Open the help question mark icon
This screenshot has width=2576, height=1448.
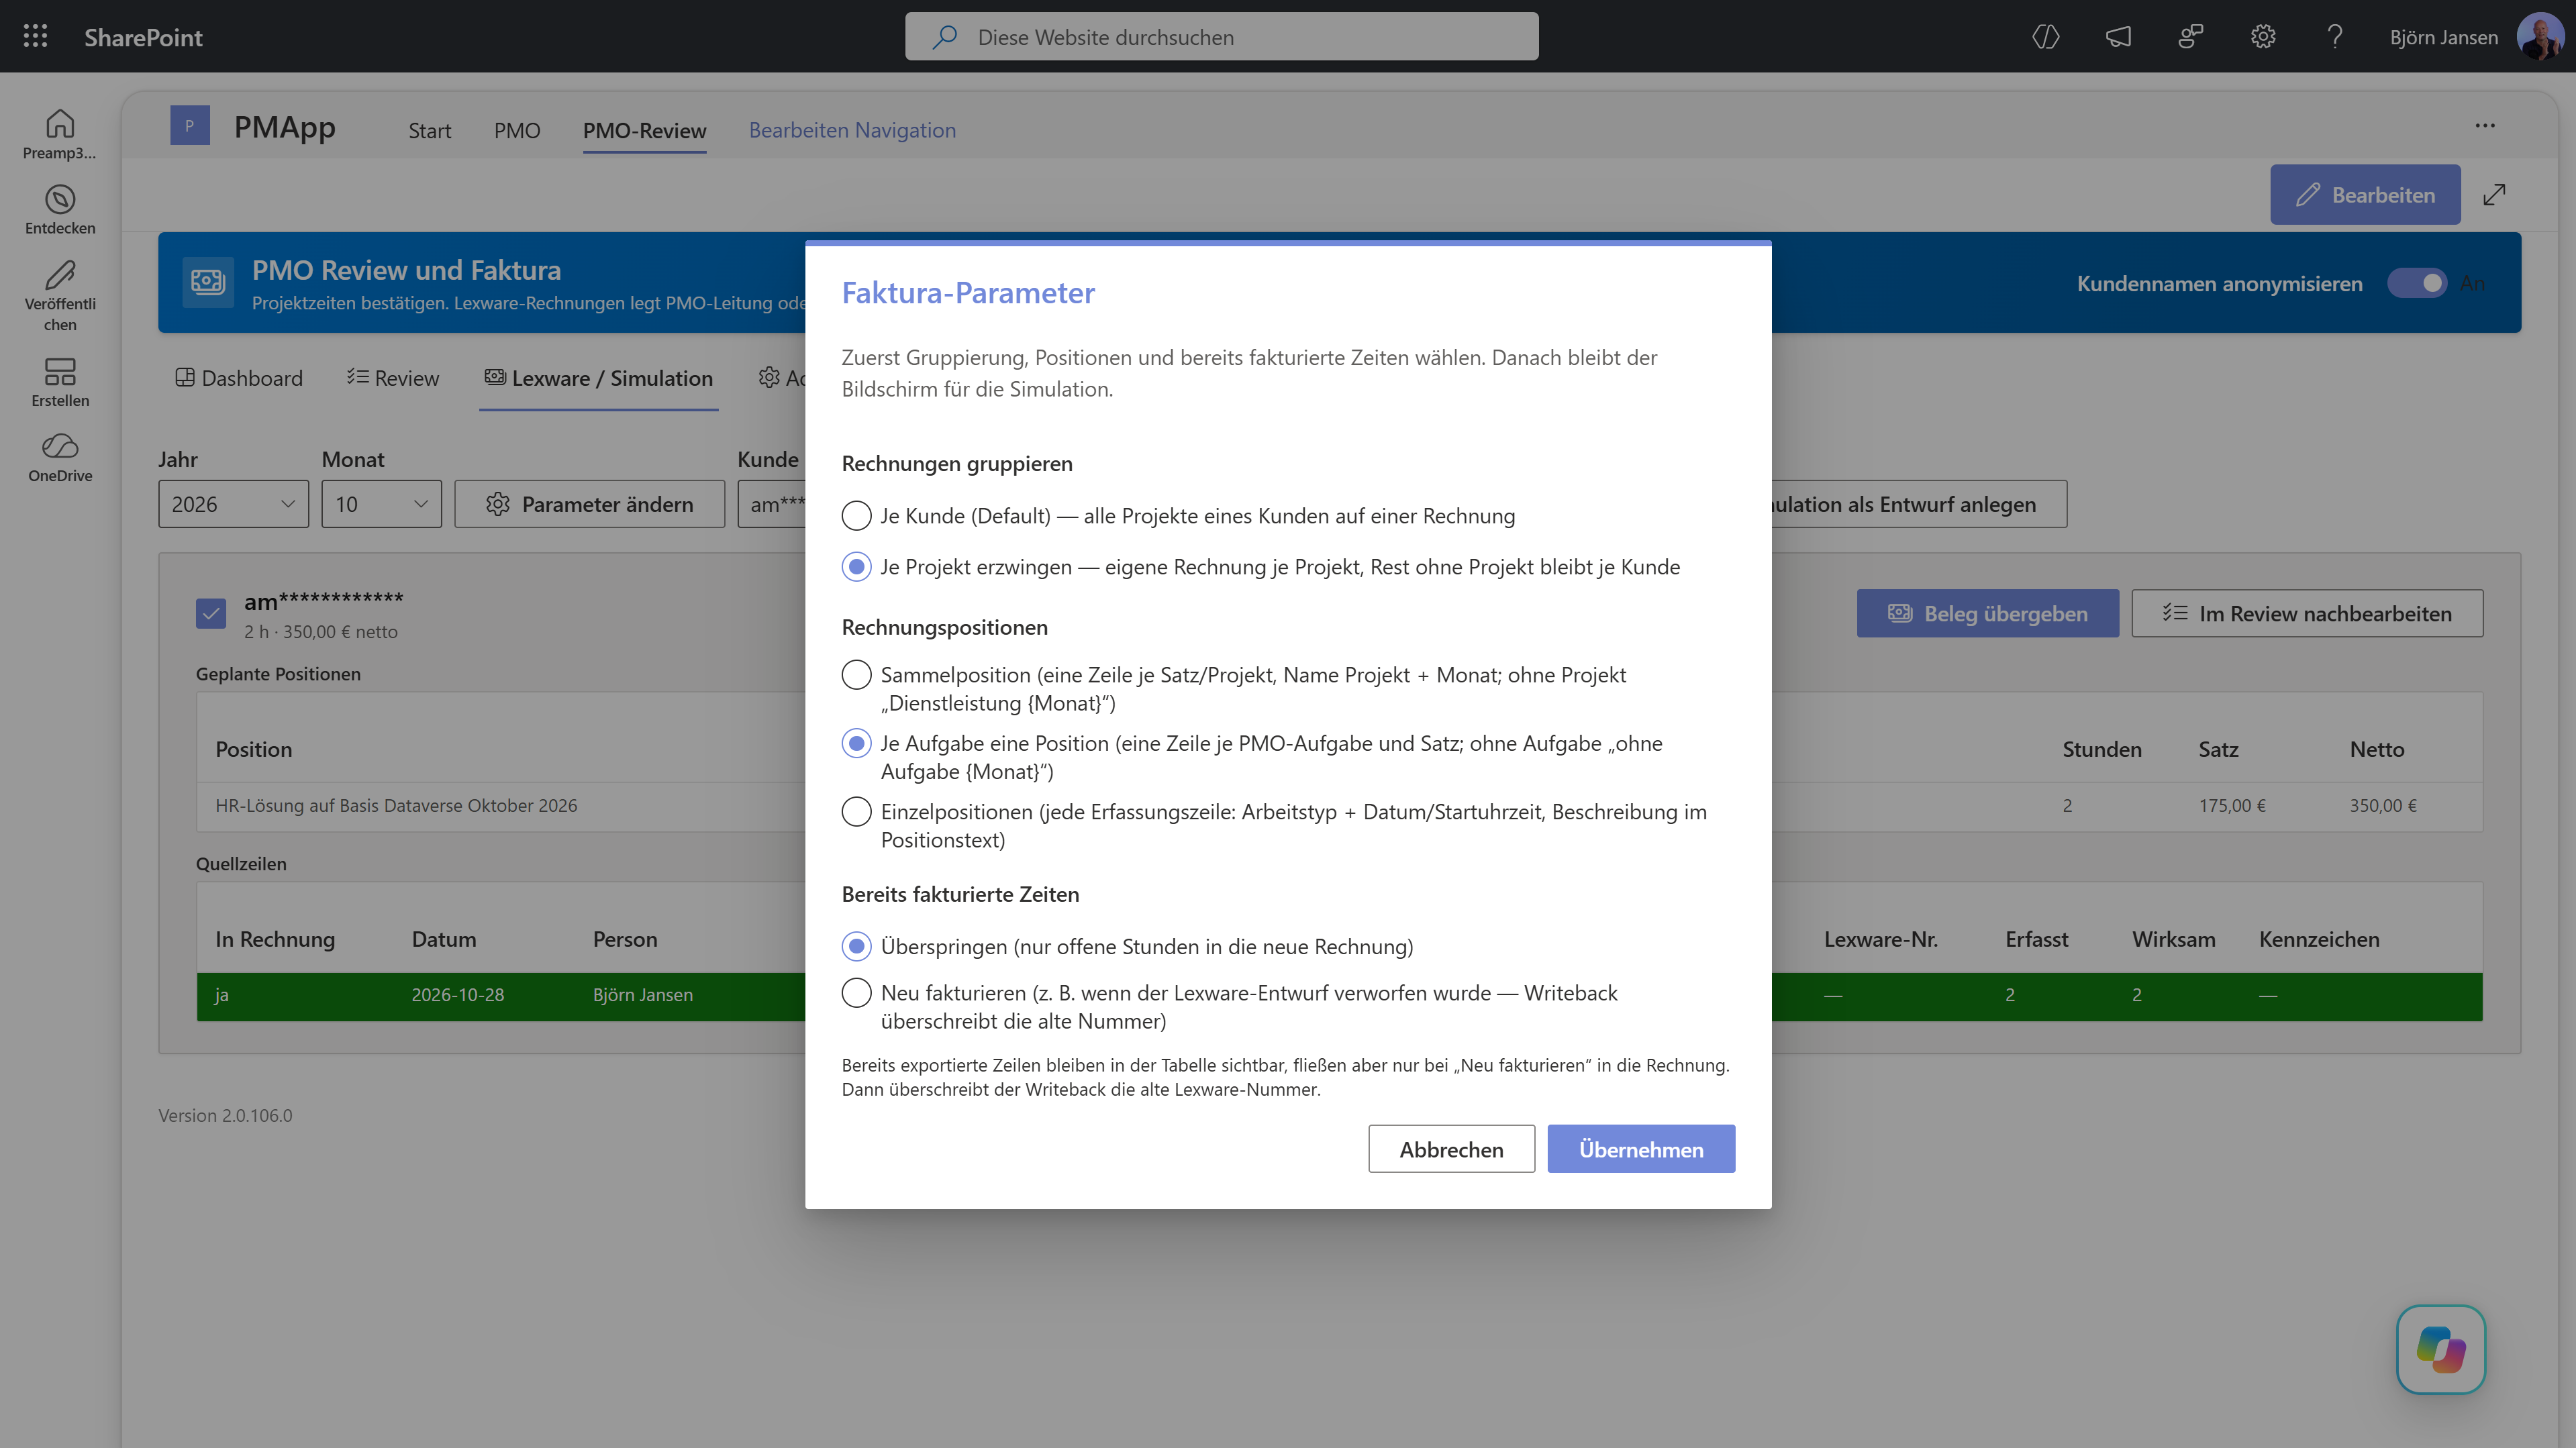point(2335,37)
